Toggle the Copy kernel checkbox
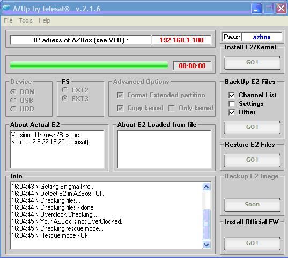This screenshot has width=288, height=258. pos(120,108)
